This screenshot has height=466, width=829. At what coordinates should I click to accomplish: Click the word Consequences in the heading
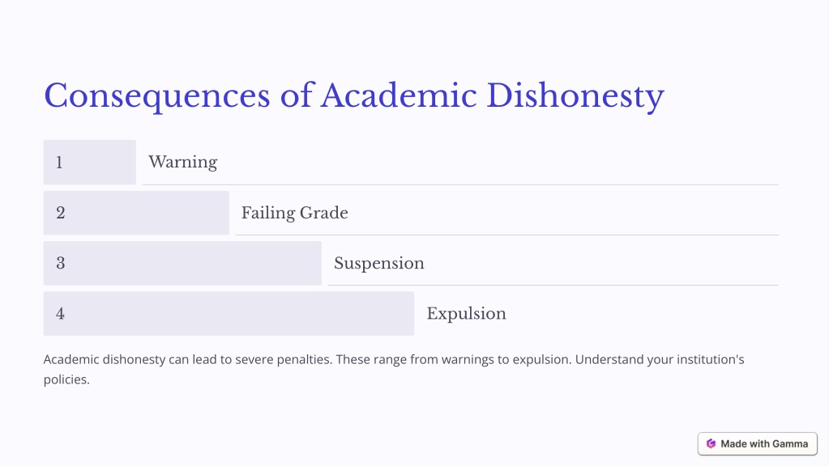coord(157,96)
